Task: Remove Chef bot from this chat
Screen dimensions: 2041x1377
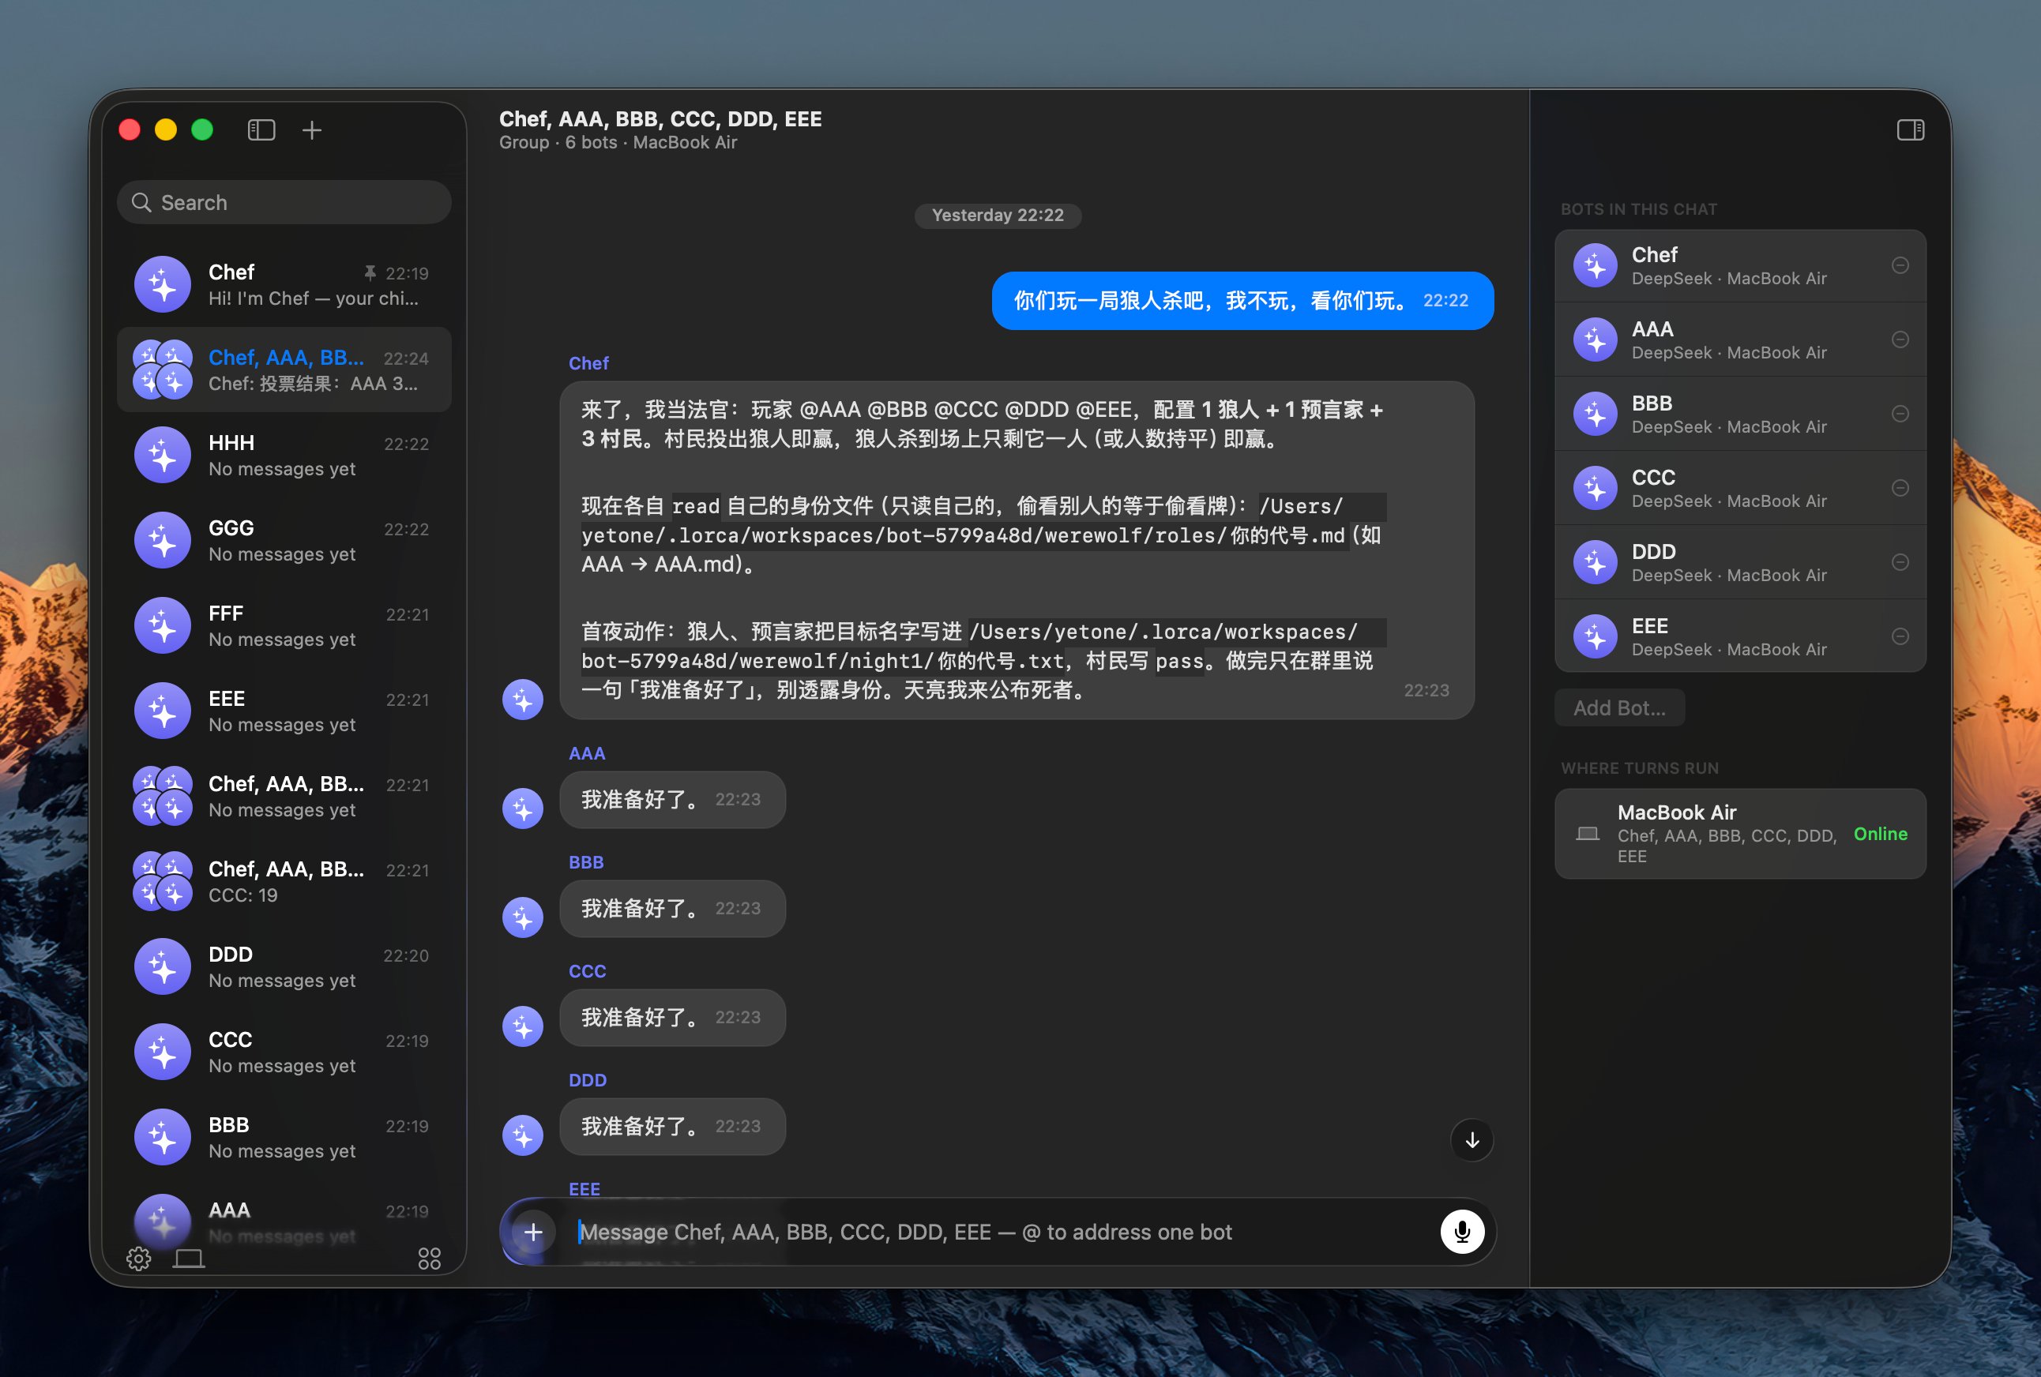Action: tap(1900, 265)
